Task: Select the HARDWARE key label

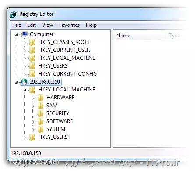Action: click(60, 98)
